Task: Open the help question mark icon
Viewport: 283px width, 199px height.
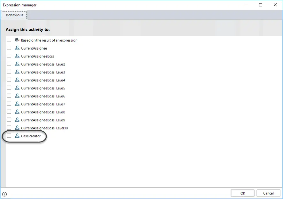Action: coord(4,194)
